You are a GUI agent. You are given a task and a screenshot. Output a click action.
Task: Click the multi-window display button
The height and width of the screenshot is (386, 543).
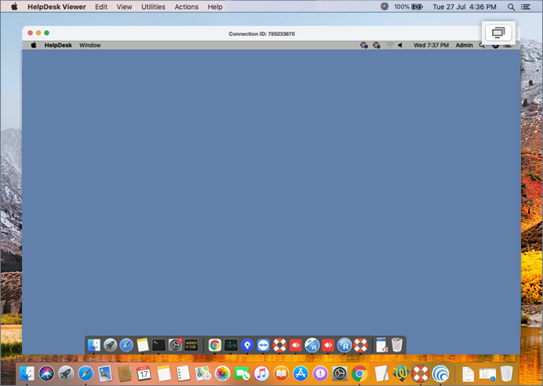click(498, 32)
